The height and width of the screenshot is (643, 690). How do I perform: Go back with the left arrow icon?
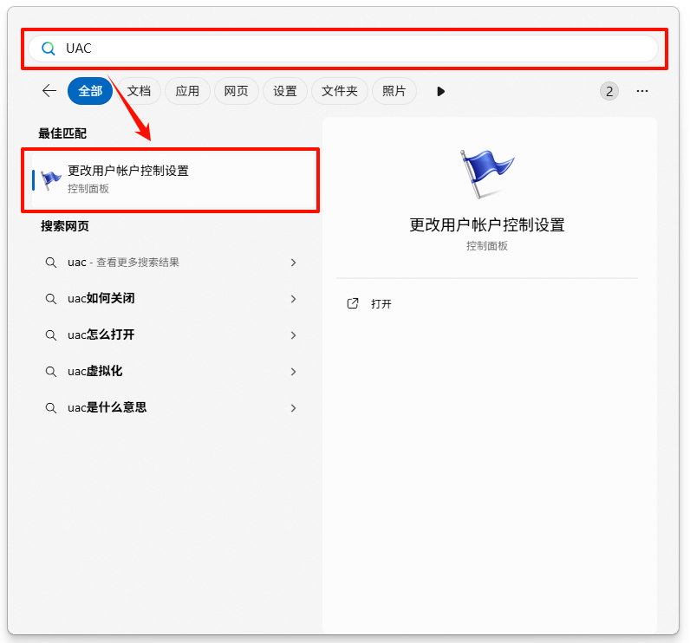tap(49, 91)
